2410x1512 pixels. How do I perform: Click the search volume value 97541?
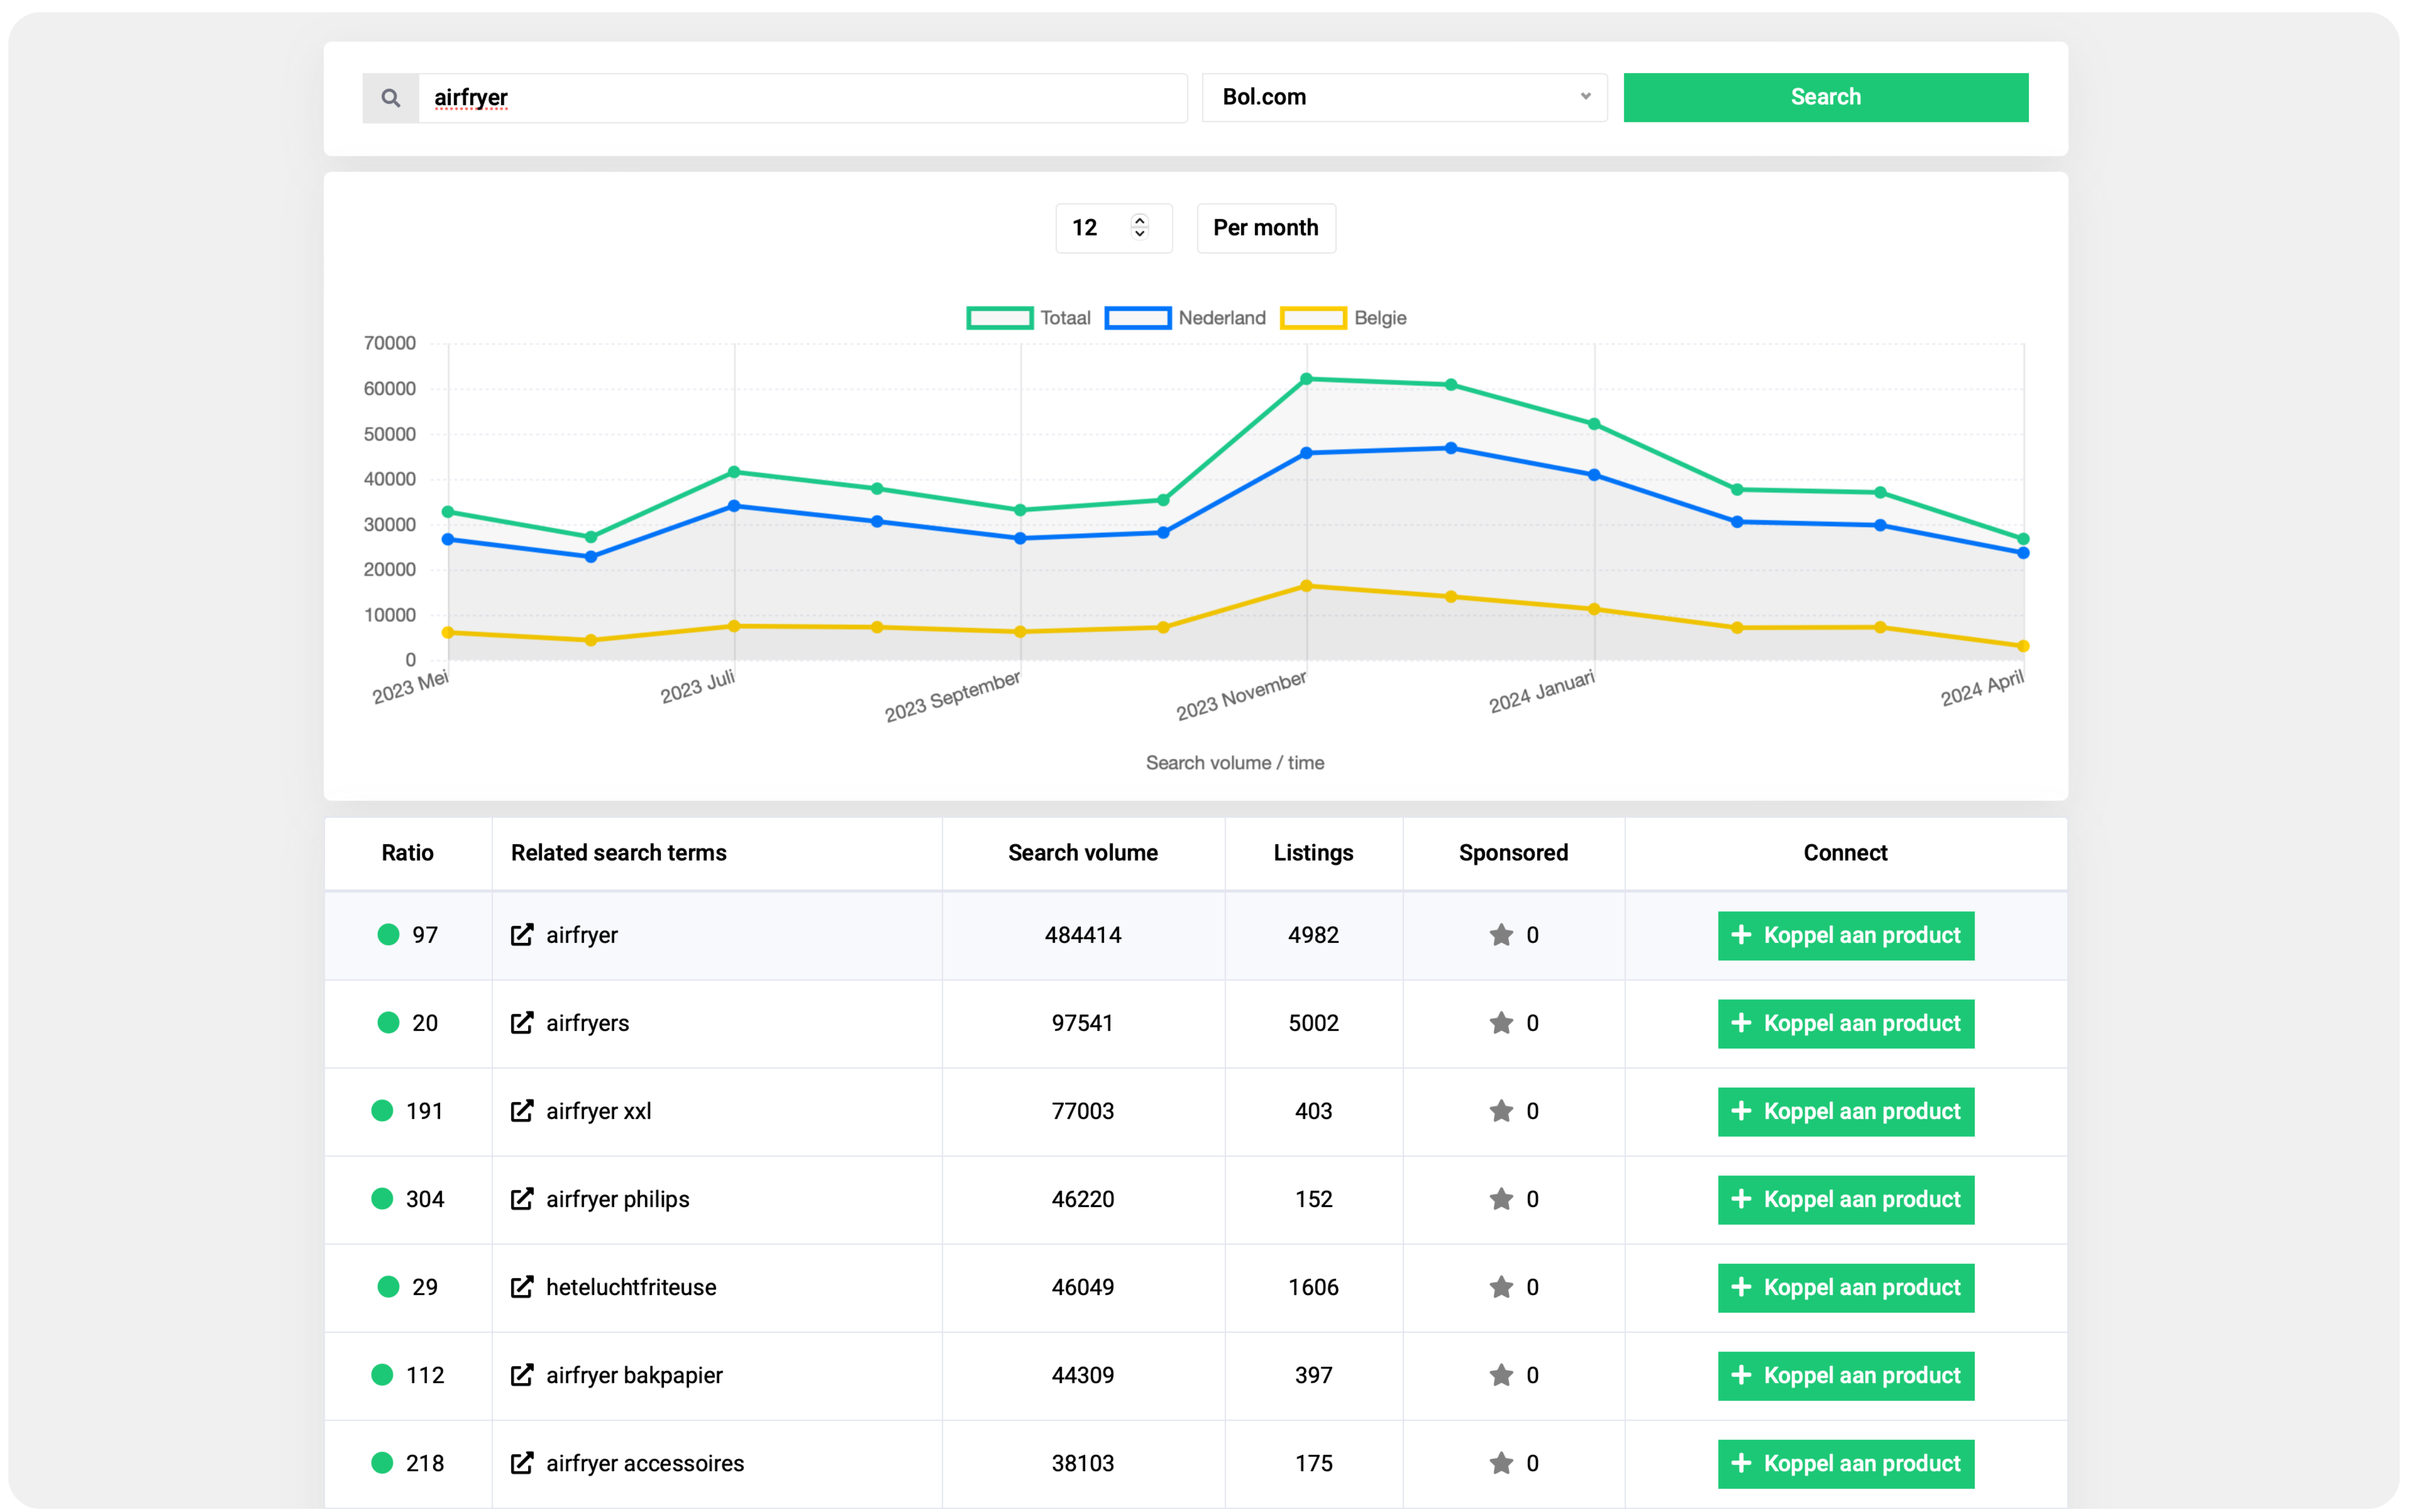(x=1082, y=1023)
